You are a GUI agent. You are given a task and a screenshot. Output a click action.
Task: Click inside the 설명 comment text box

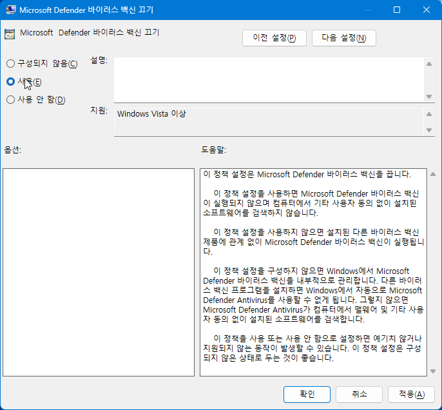269,80
